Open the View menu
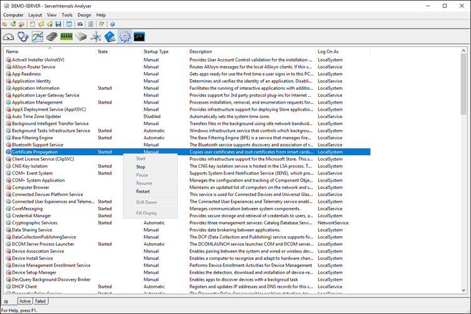Viewport: 471px width, 314px height. click(x=51, y=15)
